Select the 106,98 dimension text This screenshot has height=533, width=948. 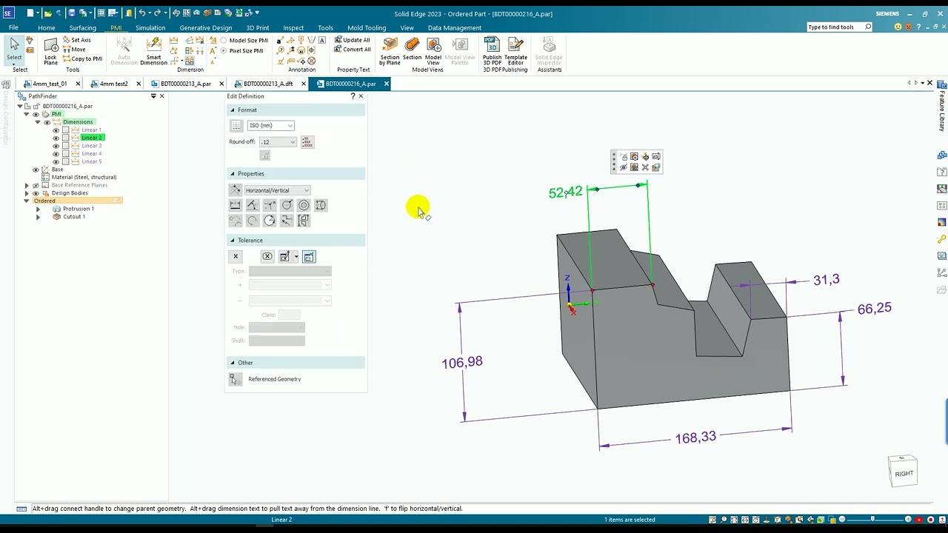[x=462, y=362]
